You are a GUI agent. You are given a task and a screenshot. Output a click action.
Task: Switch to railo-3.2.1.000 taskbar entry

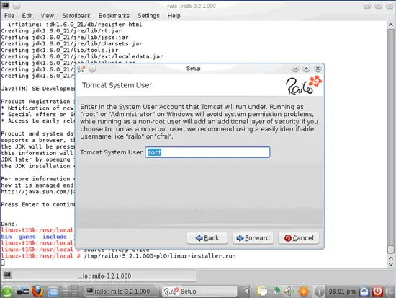pos(121,292)
